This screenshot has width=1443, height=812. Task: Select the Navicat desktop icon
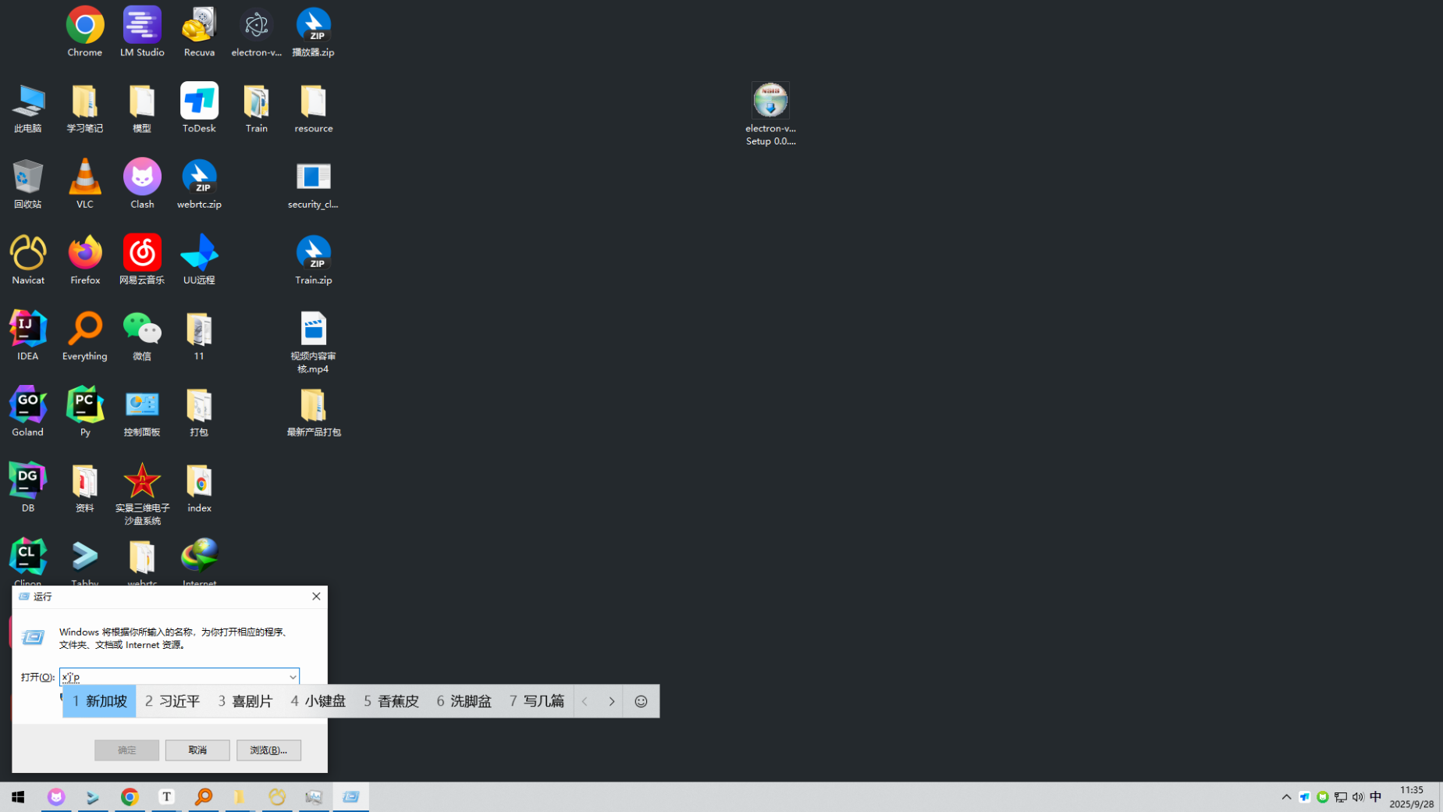(x=28, y=255)
